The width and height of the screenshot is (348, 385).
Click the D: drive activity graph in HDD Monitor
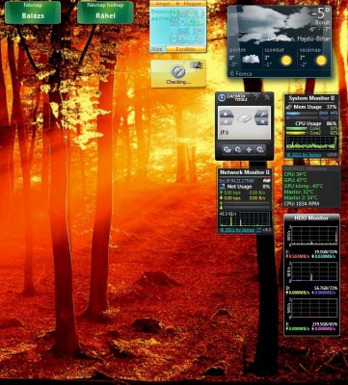point(314,271)
